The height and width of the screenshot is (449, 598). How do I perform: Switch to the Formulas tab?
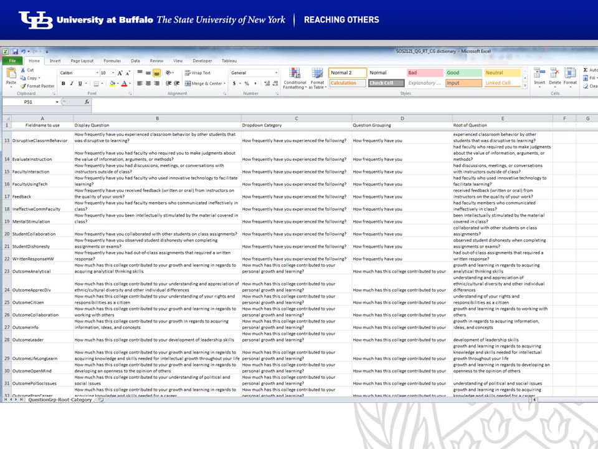click(112, 60)
